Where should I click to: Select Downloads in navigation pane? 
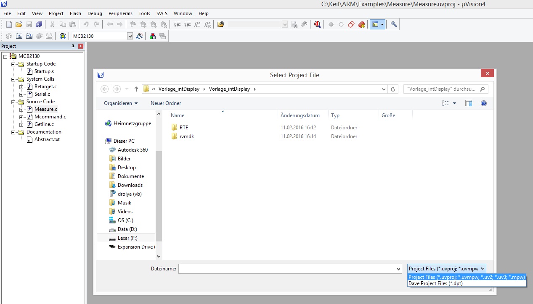click(x=130, y=185)
